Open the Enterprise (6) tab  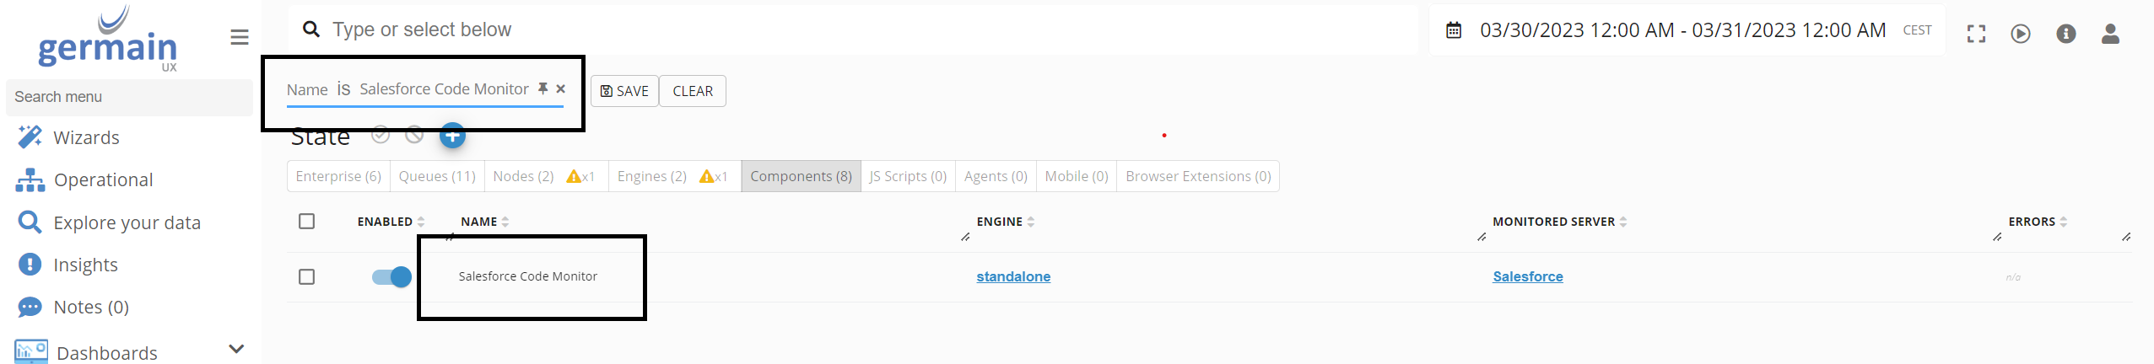point(338,176)
